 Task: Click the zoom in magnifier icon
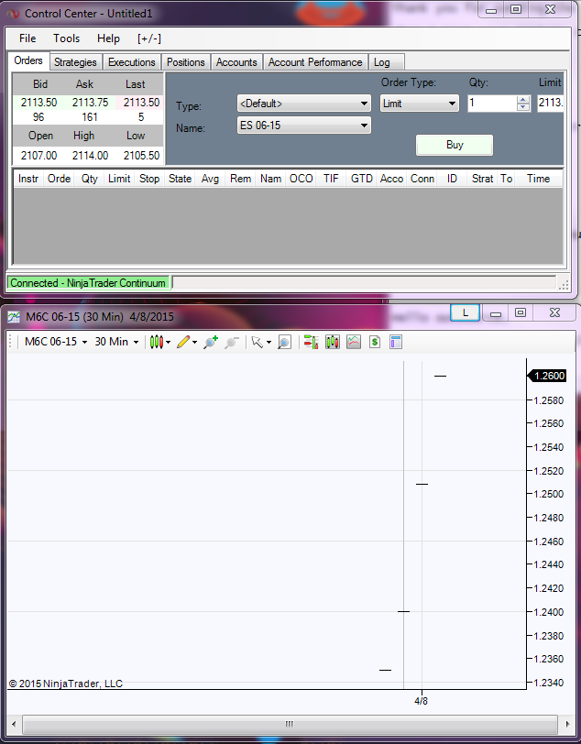point(211,342)
